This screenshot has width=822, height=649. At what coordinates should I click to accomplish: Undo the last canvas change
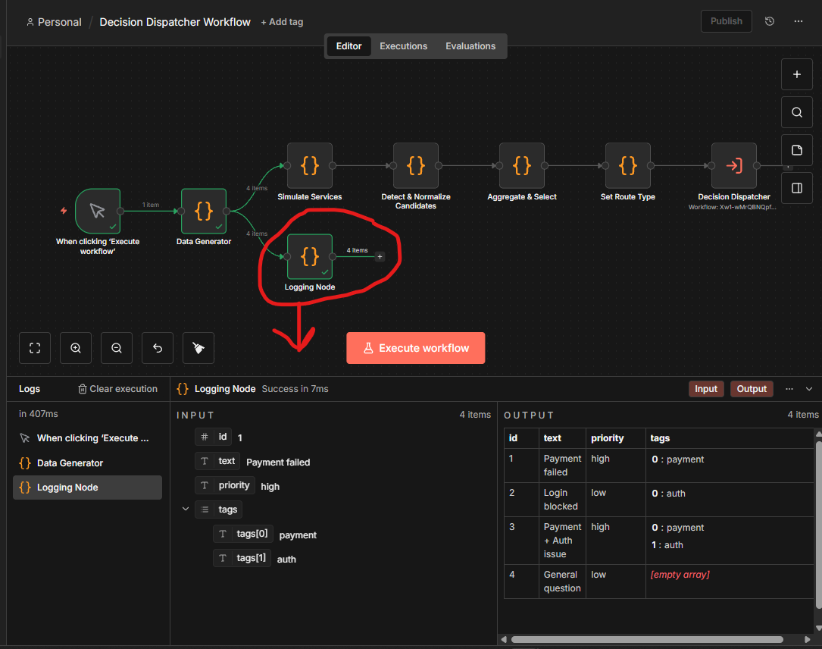click(157, 347)
